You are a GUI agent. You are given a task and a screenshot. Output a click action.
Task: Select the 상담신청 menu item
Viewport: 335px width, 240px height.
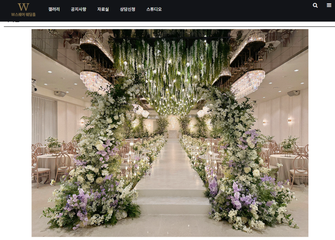pyautogui.click(x=128, y=9)
